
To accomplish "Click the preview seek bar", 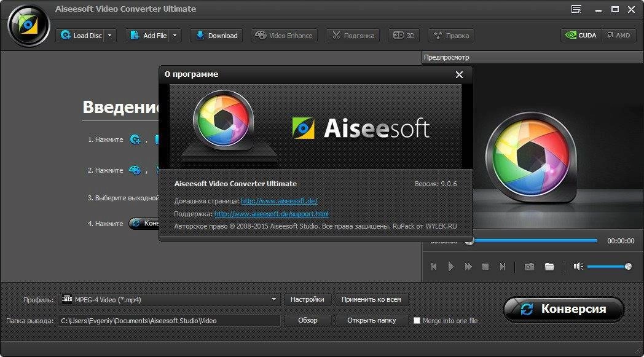I will click(532, 241).
